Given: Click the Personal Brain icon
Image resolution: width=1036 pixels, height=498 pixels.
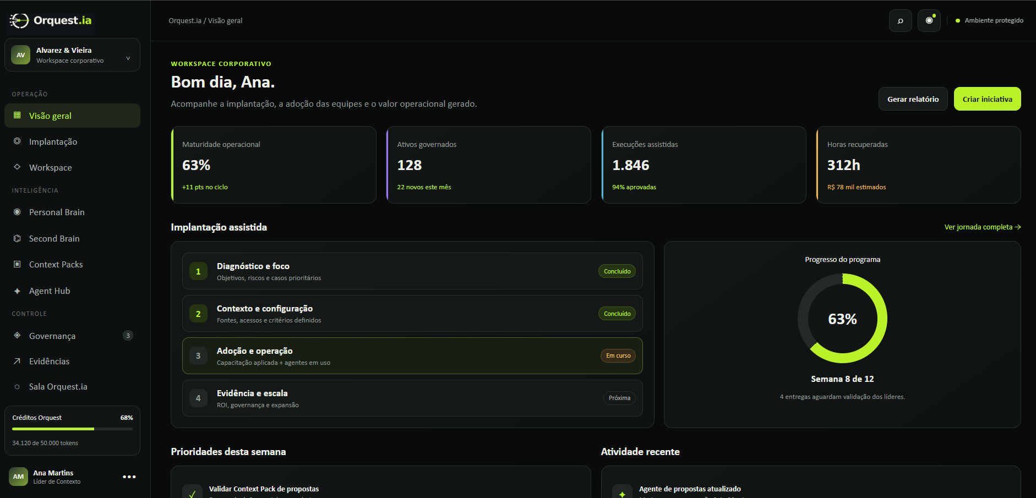Looking at the screenshot, I should pyautogui.click(x=17, y=212).
